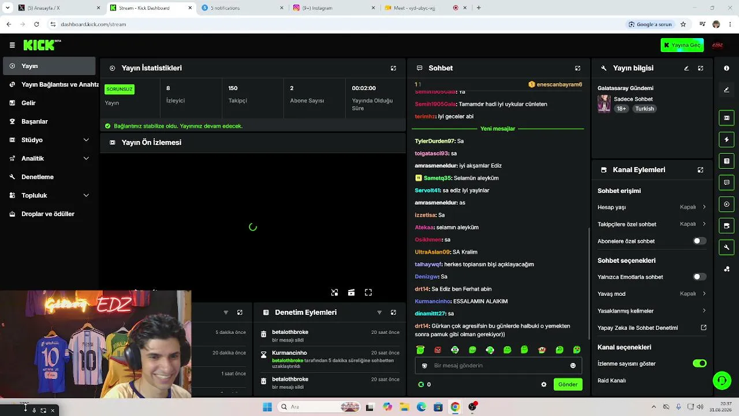Expand the Yayın bilgisi panel

point(700,68)
